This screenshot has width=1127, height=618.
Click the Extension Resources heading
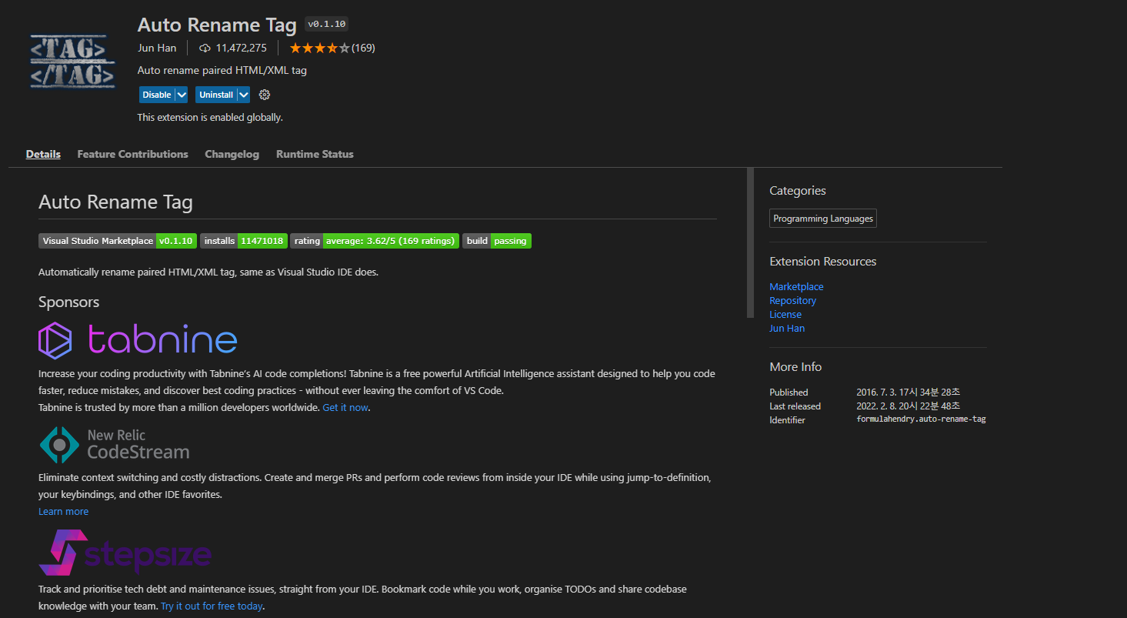[x=823, y=262]
